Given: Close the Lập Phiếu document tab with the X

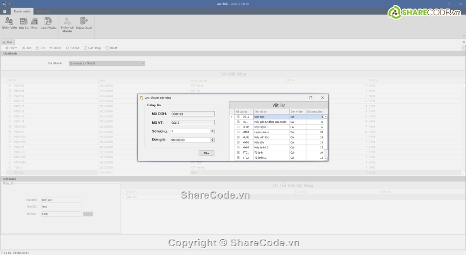Looking at the screenshot, I should [464, 42].
